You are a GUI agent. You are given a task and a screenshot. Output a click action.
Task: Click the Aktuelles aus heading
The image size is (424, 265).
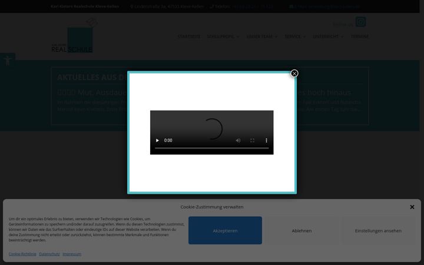tap(92, 77)
